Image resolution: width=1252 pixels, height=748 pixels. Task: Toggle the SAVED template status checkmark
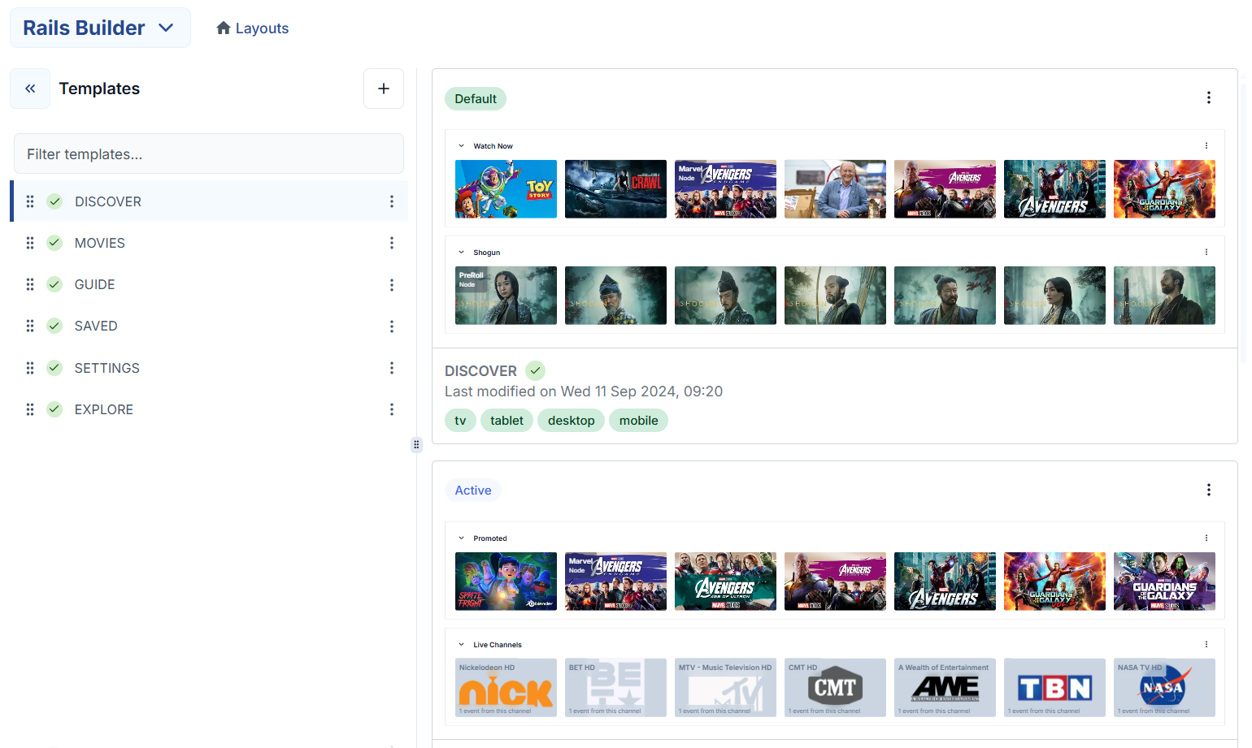coord(54,326)
